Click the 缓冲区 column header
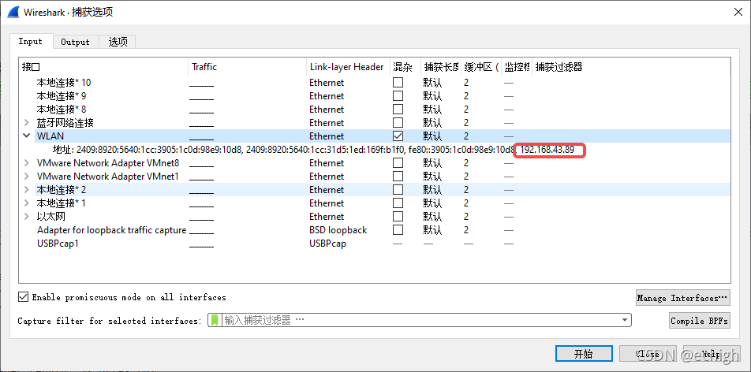 [481, 67]
